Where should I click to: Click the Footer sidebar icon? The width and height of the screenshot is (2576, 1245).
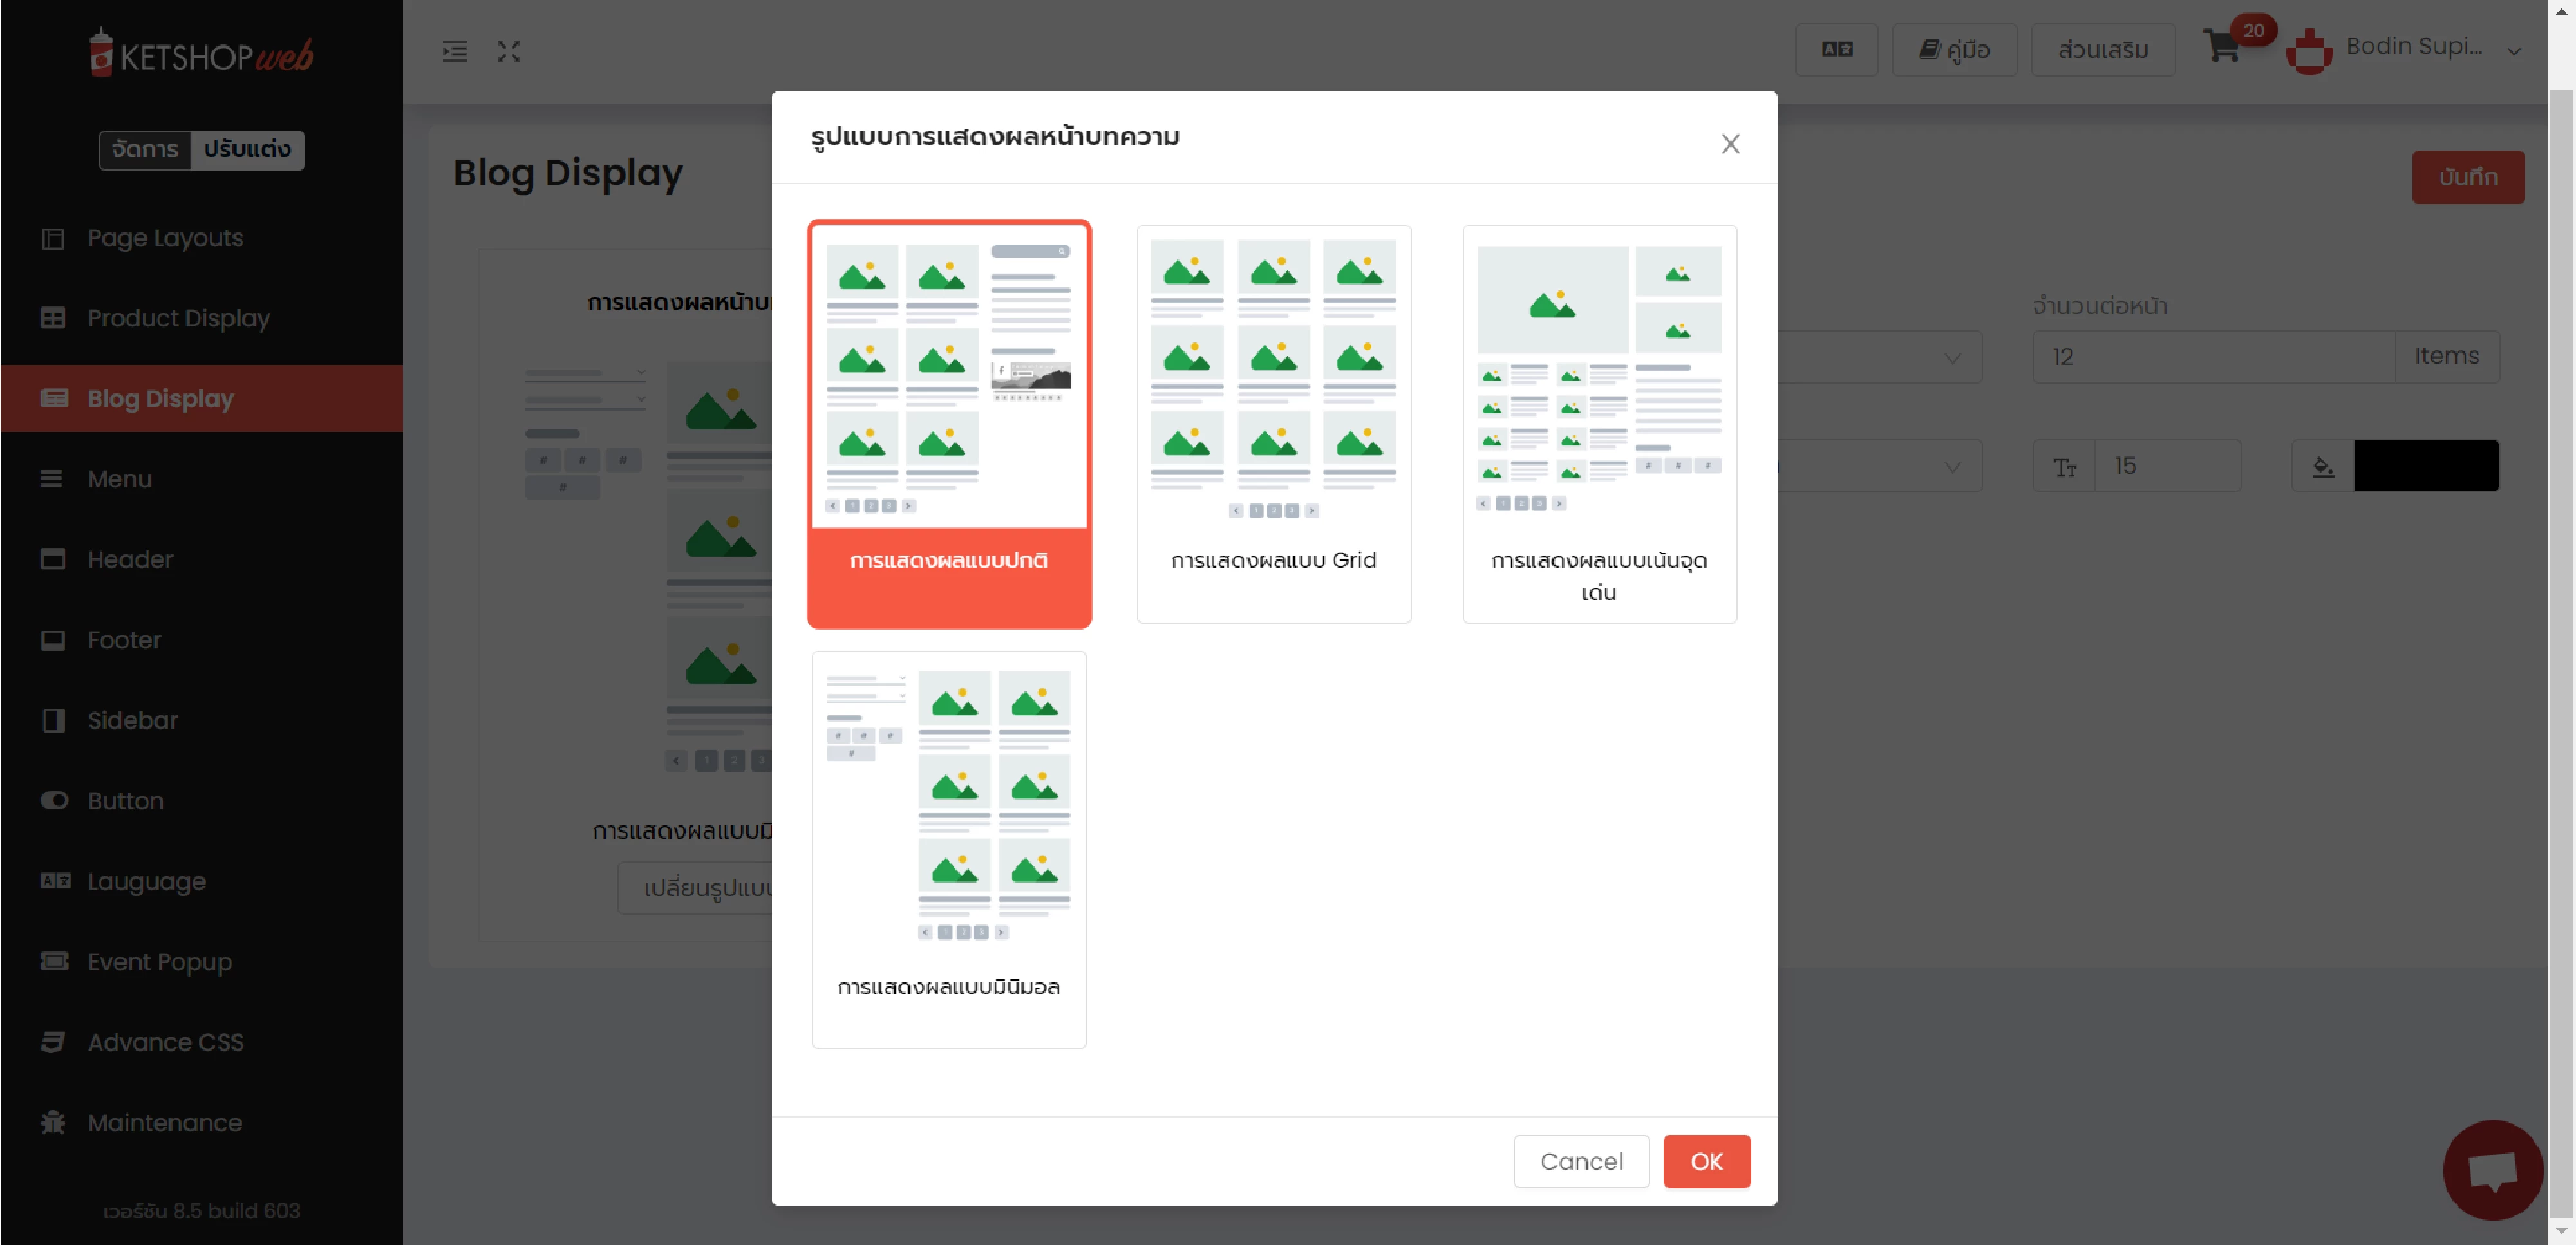coord(53,640)
